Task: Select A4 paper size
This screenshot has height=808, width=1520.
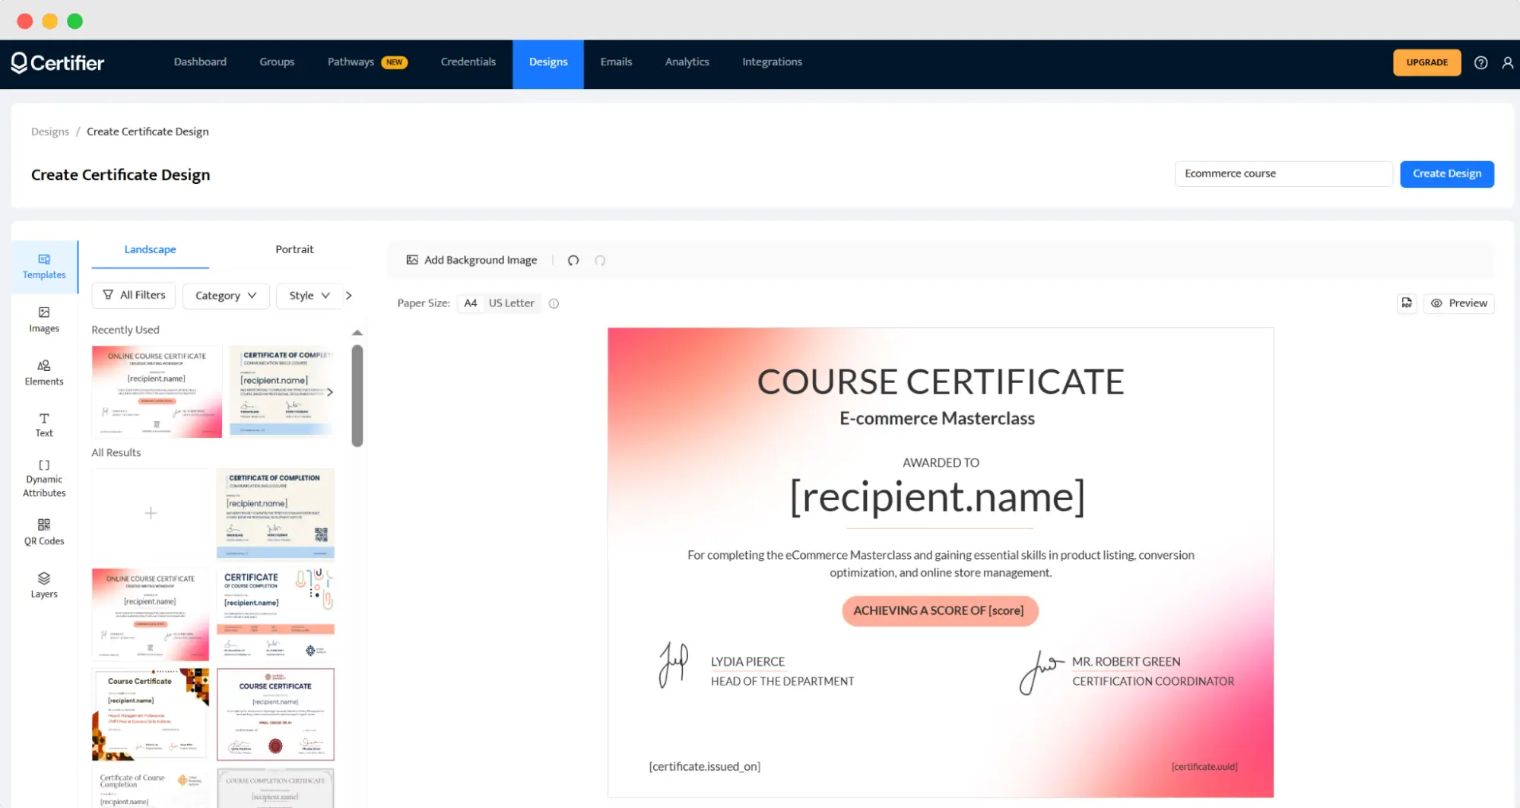Action: (471, 303)
